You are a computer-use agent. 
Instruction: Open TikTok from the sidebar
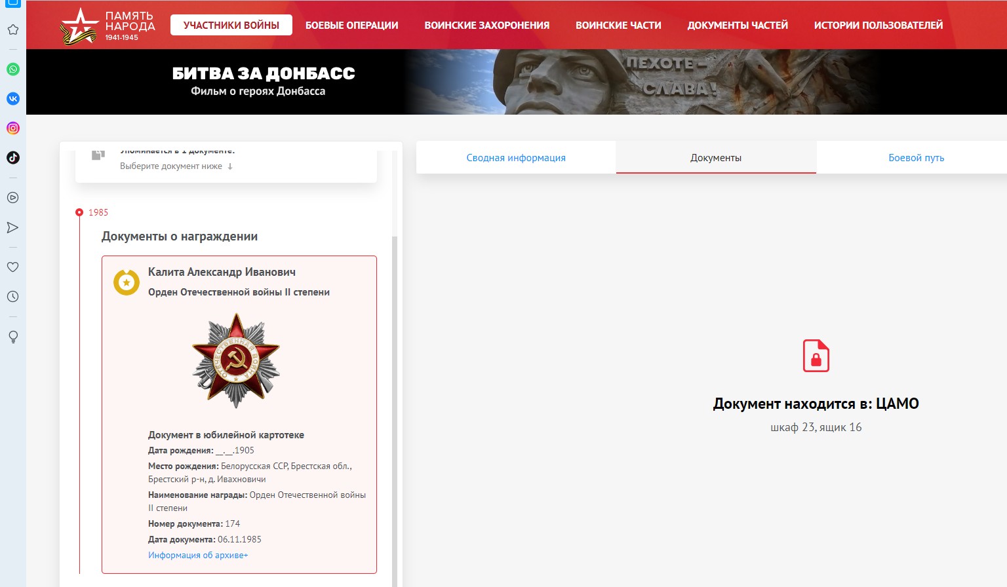click(13, 158)
